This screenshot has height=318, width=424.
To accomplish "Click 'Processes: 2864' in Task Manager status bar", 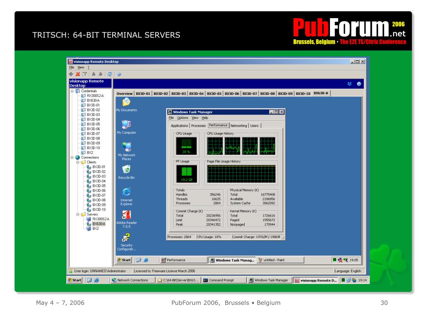I will click(181, 237).
